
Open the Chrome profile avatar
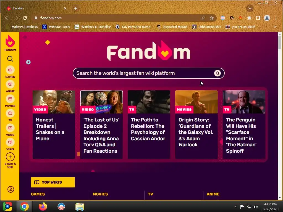pos(267,18)
